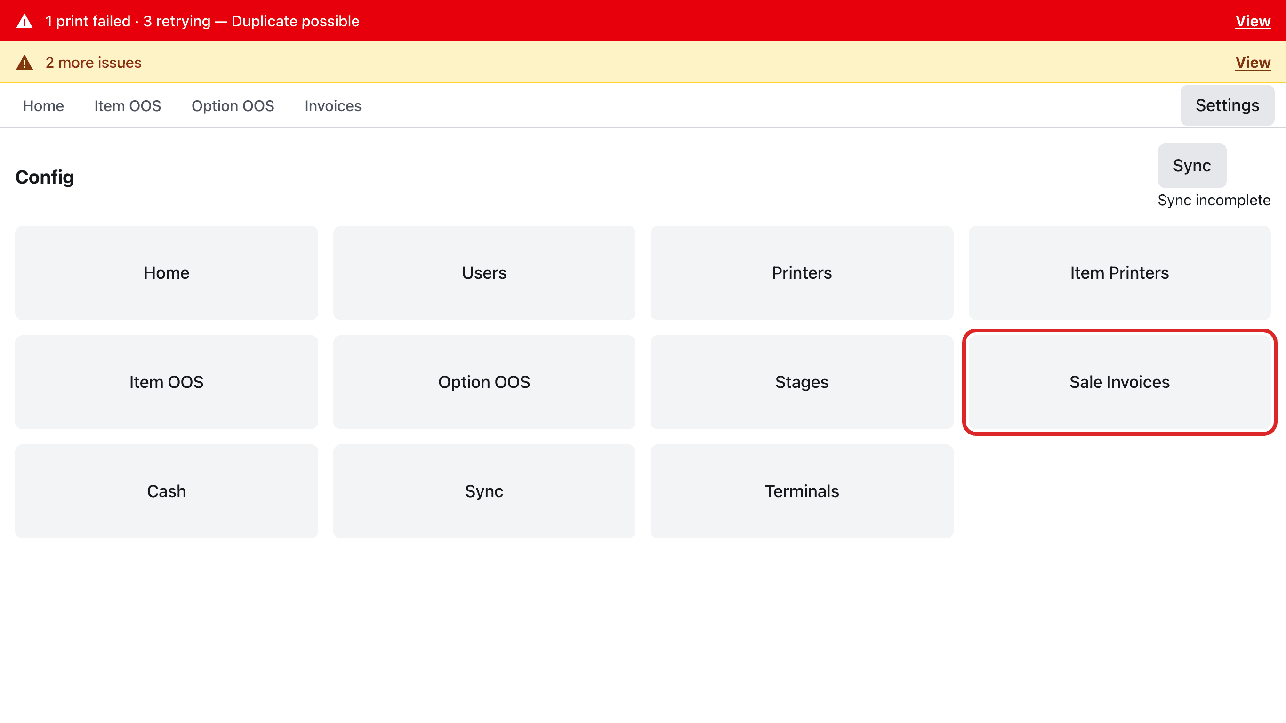Click the 'Sync incomplete' status text
Viewport: 1286px width, 723px height.
tap(1214, 200)
